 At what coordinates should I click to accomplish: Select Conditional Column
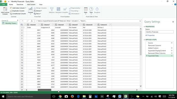(x=18, y=14)
